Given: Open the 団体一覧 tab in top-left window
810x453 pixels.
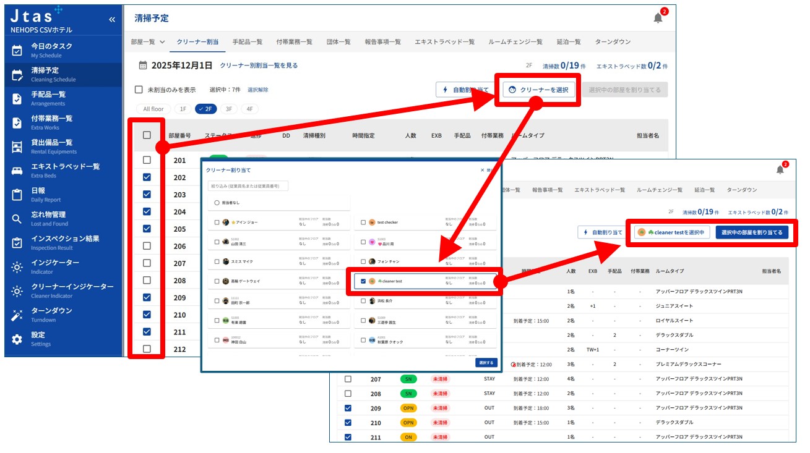Looking at the screenshot, I should [338, 41].
